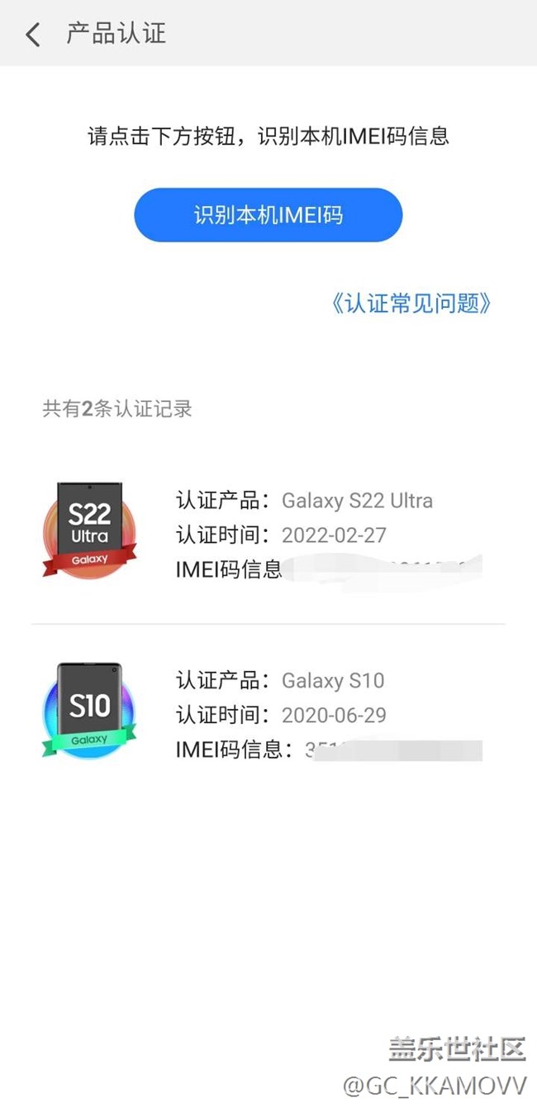This screenshot has height=1117, width=537.
Task: Click the 认证产品 label in S22 record
Action: coord(221,501)
